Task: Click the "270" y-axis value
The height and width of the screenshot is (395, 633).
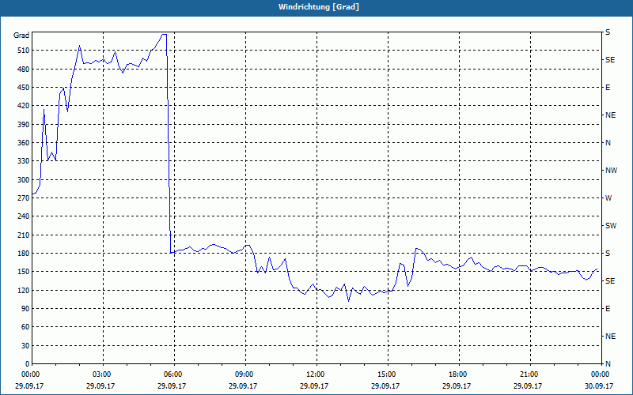Action: pos(24,198)
